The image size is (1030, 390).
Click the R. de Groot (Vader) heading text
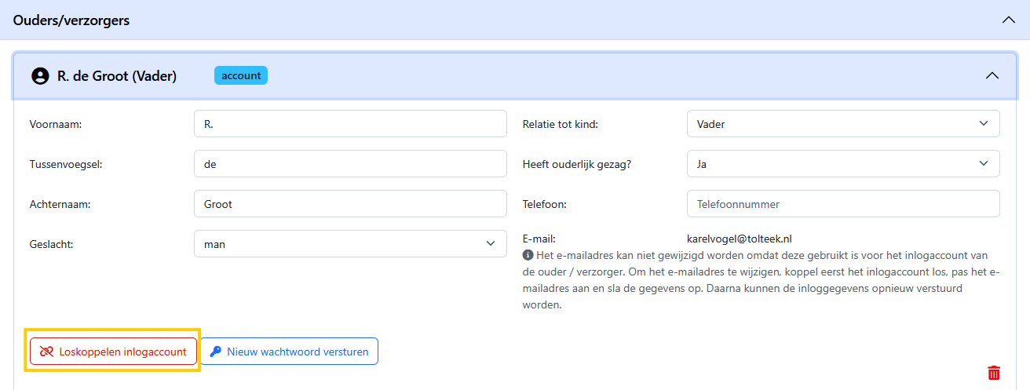[x=117, y=76]
